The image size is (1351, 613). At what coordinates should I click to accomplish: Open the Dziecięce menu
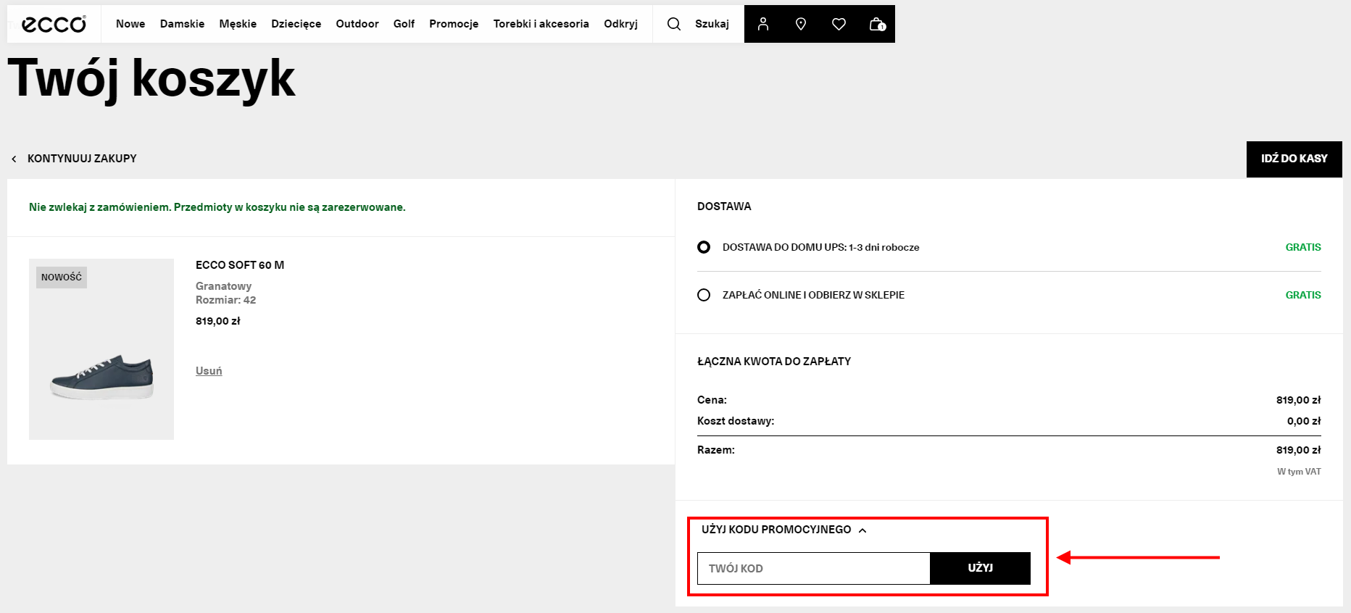point(296,24)
